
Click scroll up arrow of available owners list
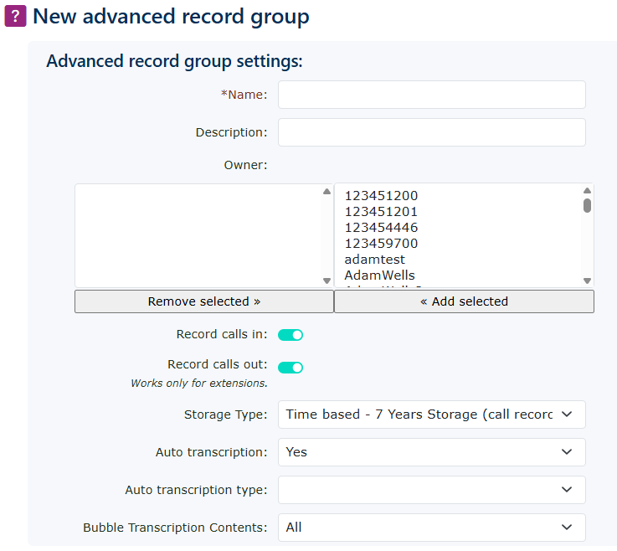tap(587, 191)
